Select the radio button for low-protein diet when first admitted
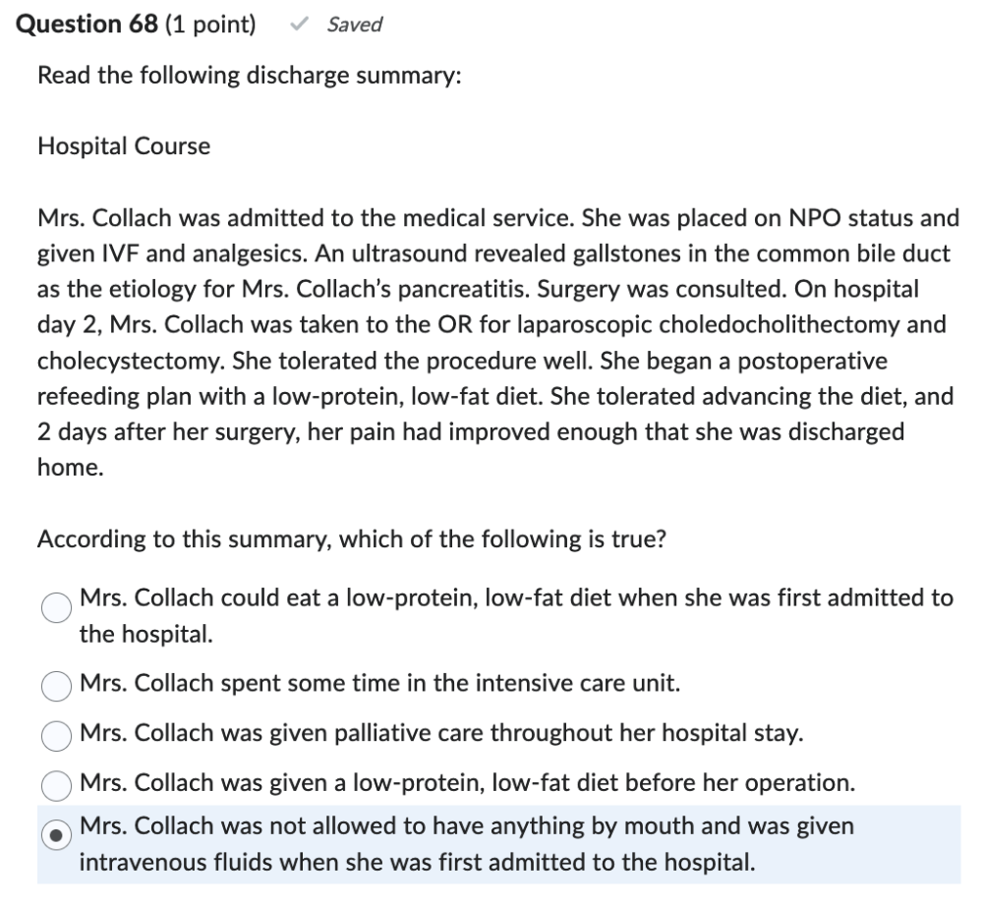983x905 pixels. point(57,608)
